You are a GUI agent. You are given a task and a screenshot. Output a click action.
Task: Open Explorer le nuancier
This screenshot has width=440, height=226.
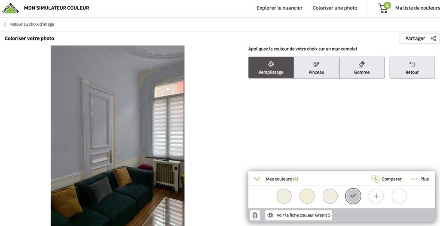[x=279, y=8]
